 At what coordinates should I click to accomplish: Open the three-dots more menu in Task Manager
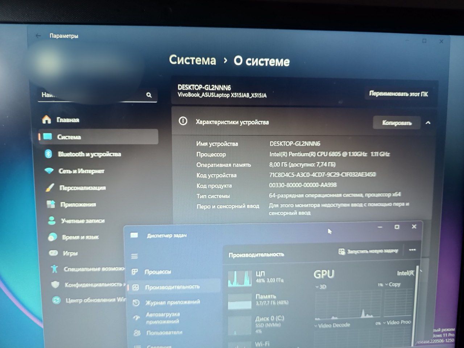pos(412,250)
